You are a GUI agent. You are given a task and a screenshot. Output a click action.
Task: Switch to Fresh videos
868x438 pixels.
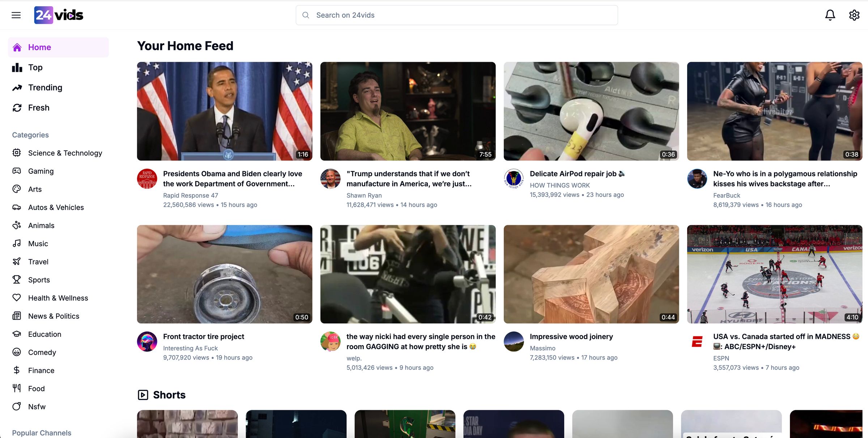coord(38,107)
